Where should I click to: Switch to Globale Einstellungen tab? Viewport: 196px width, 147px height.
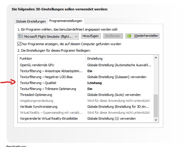click(x=31, y=21)
